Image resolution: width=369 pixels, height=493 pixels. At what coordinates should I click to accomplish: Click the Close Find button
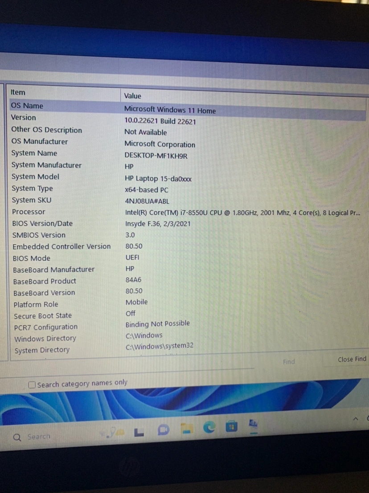[352, 359]
